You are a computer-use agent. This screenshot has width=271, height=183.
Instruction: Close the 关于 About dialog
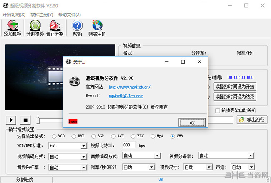pos(199,62)
